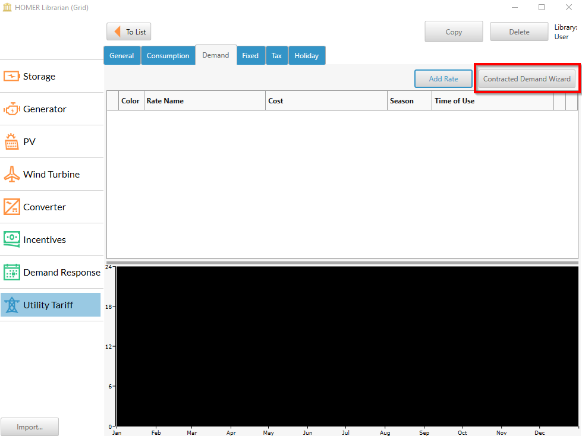The width and height of the screenshot is (582, 436).
Task: Open the Consumption tab
Action: (168, 56)
